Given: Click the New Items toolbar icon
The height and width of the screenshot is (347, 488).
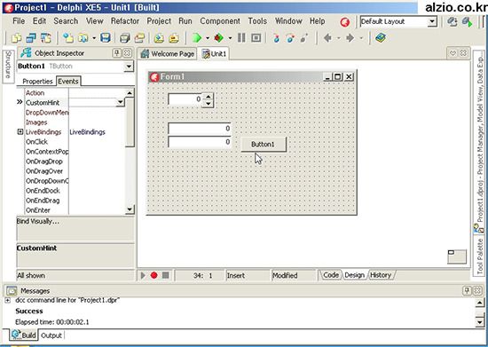Looking at the screenshot, I should click(x=68, y=38).
